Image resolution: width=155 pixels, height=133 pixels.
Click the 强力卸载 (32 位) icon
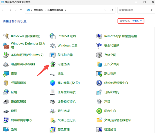(x=53, y=83)
